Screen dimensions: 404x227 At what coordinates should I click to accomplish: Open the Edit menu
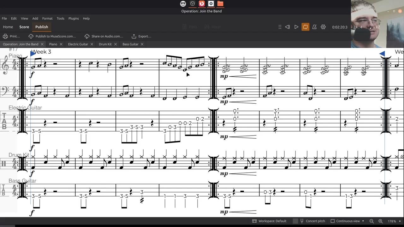click(14, 18)
